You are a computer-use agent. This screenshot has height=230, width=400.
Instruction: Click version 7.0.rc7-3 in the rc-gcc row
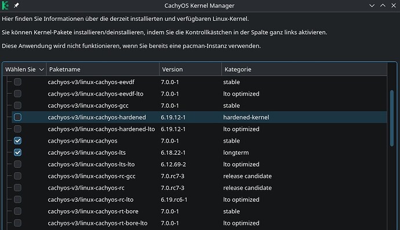172,176
